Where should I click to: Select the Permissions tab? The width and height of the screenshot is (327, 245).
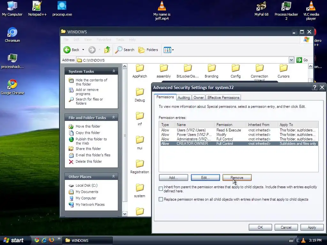point(165,97)
